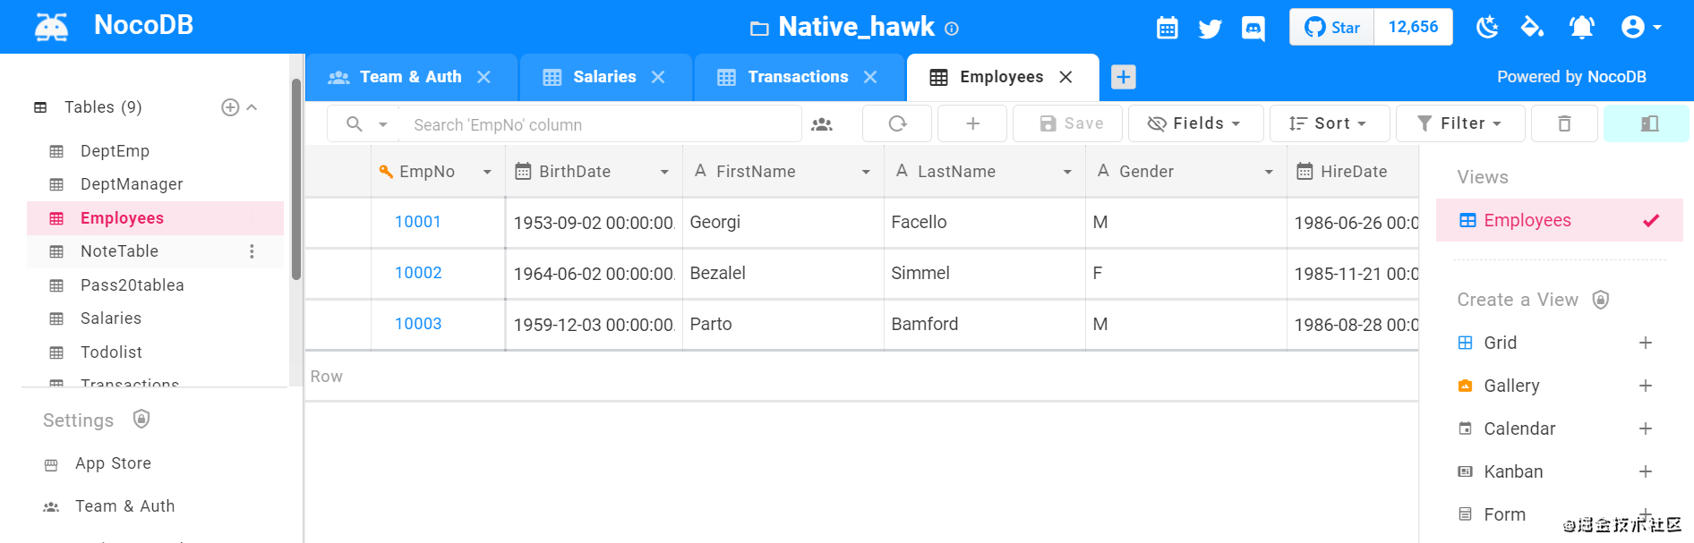Image resolution: width=1694 pixels, height=543 pixels.
Task: Reload the Employees table data
Action: coord(897,123)
